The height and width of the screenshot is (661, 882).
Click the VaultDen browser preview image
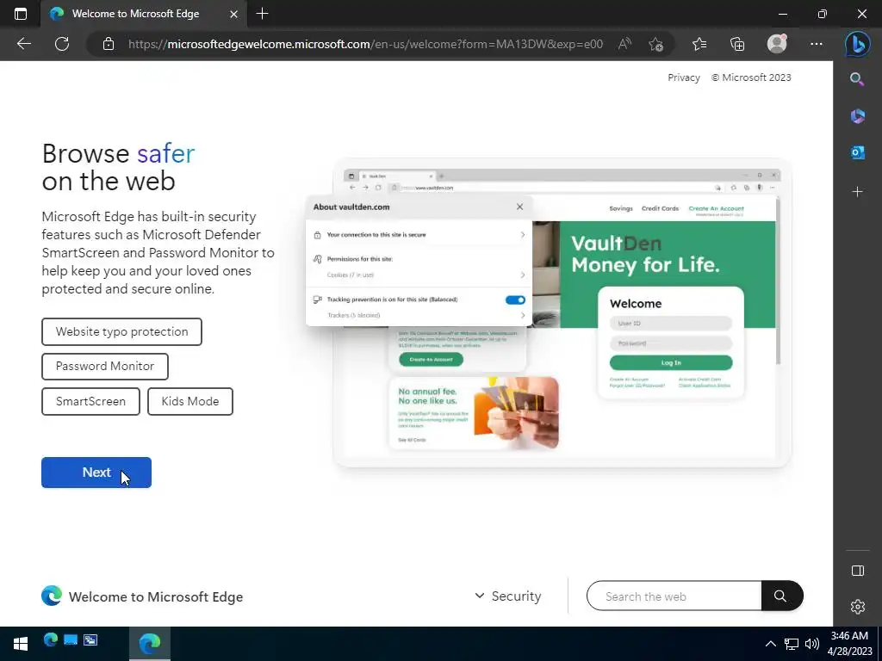[549, 313]
